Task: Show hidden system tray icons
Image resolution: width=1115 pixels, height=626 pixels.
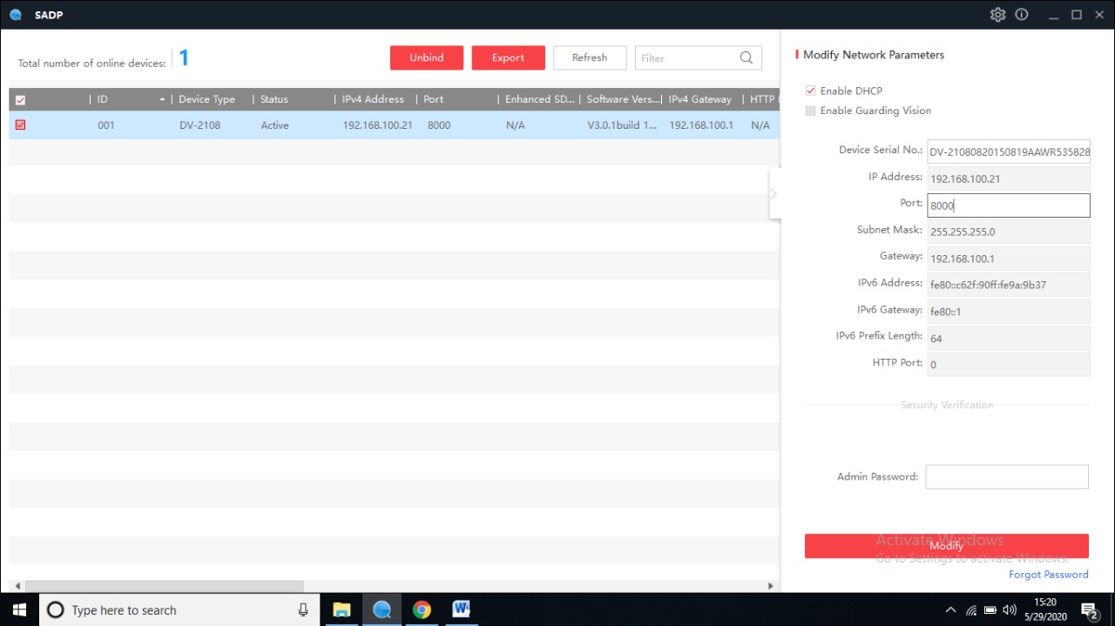Action: (x=950, y=609)
